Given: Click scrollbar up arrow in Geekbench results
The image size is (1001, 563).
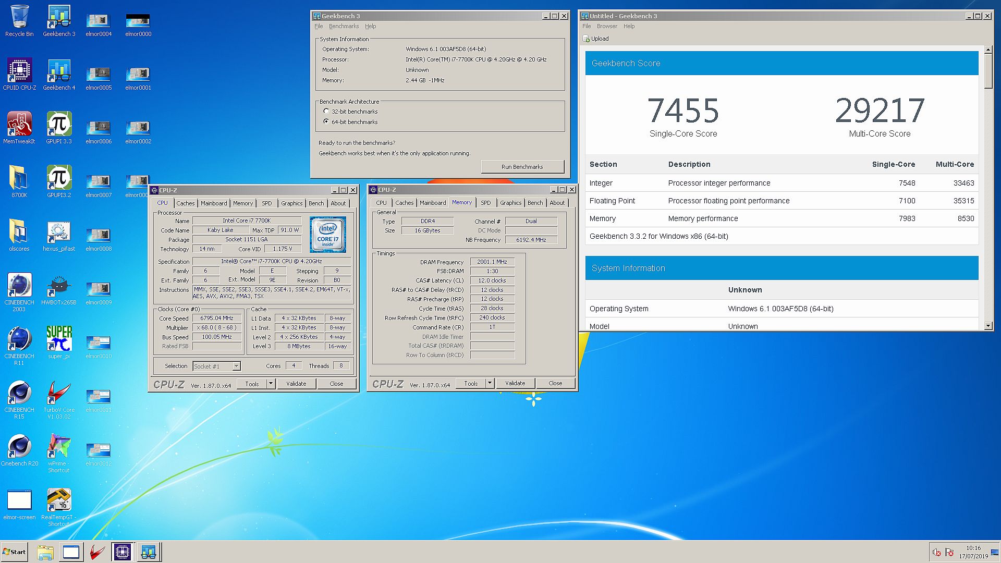Looking at the screenshot, I should tap(988, 50).
